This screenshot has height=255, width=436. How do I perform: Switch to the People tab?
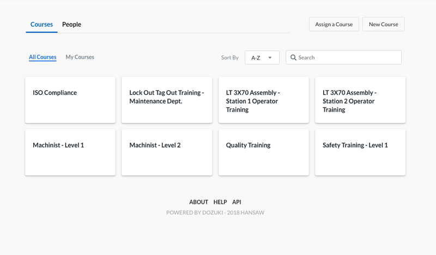[x=71, y=25]
